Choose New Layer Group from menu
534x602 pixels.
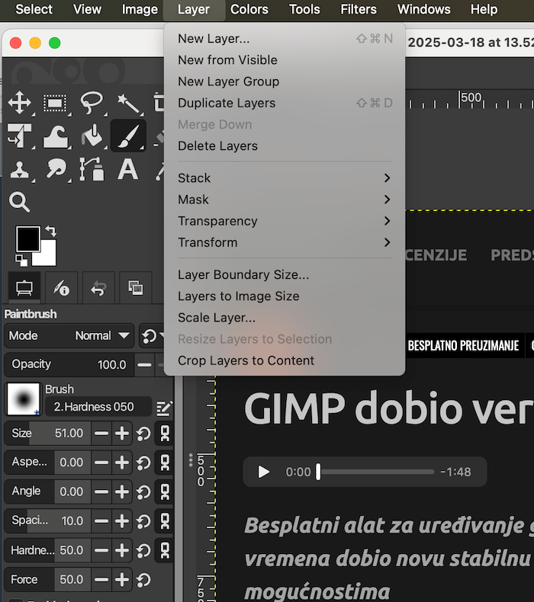click(228, 82)
